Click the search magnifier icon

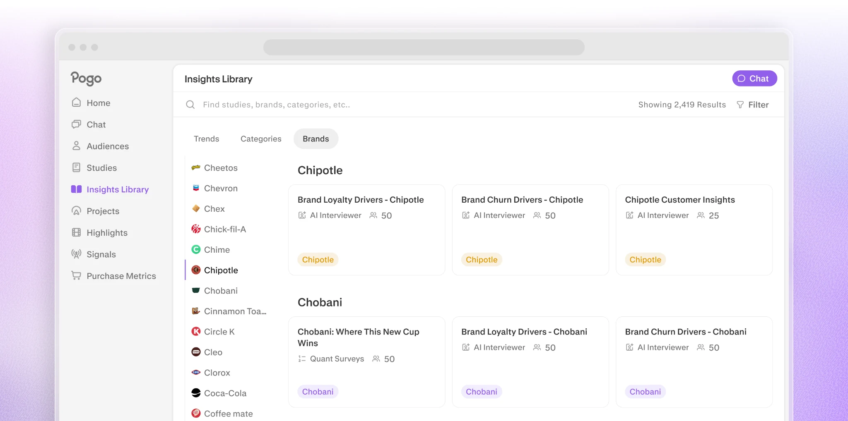(190, 105)
